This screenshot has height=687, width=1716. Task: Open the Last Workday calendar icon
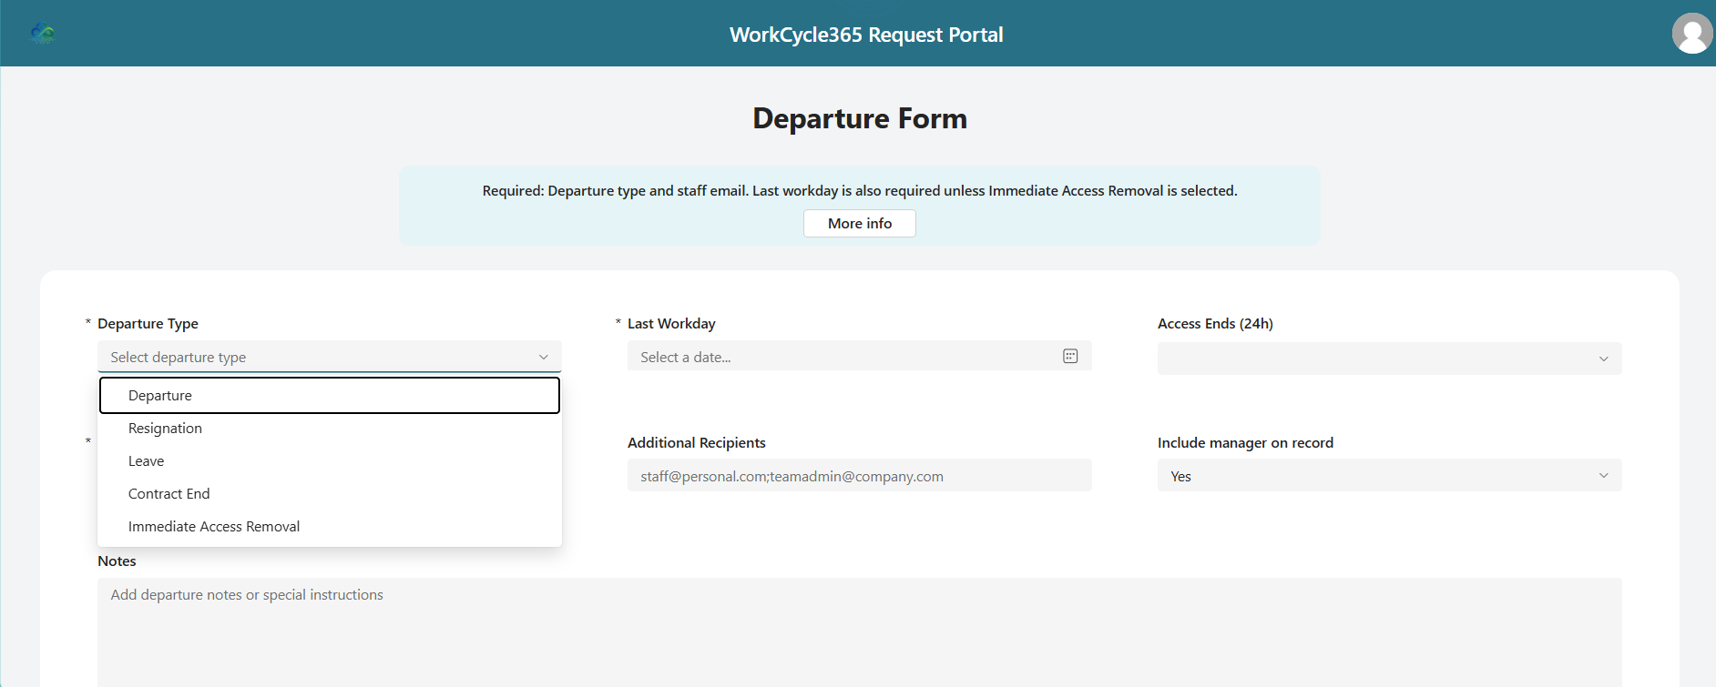tap(1070, 356)
